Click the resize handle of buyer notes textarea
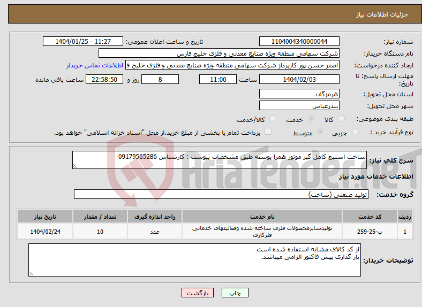The width and height of the screenshot is (422, 307). [31, 273]
